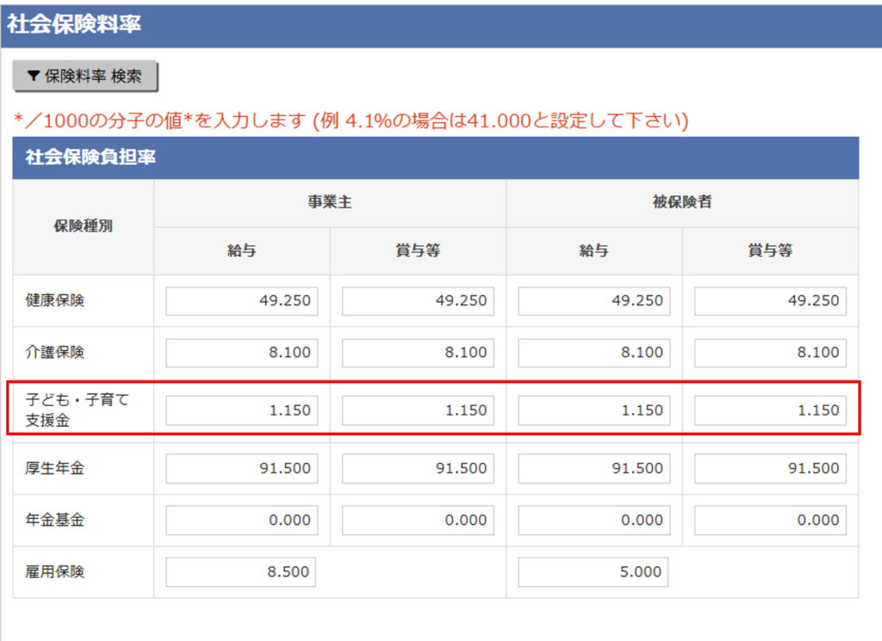This screenshot has height=641, width=882.
Task: Select insured bonus field for 年金基金
Action: tap(770, 520)
